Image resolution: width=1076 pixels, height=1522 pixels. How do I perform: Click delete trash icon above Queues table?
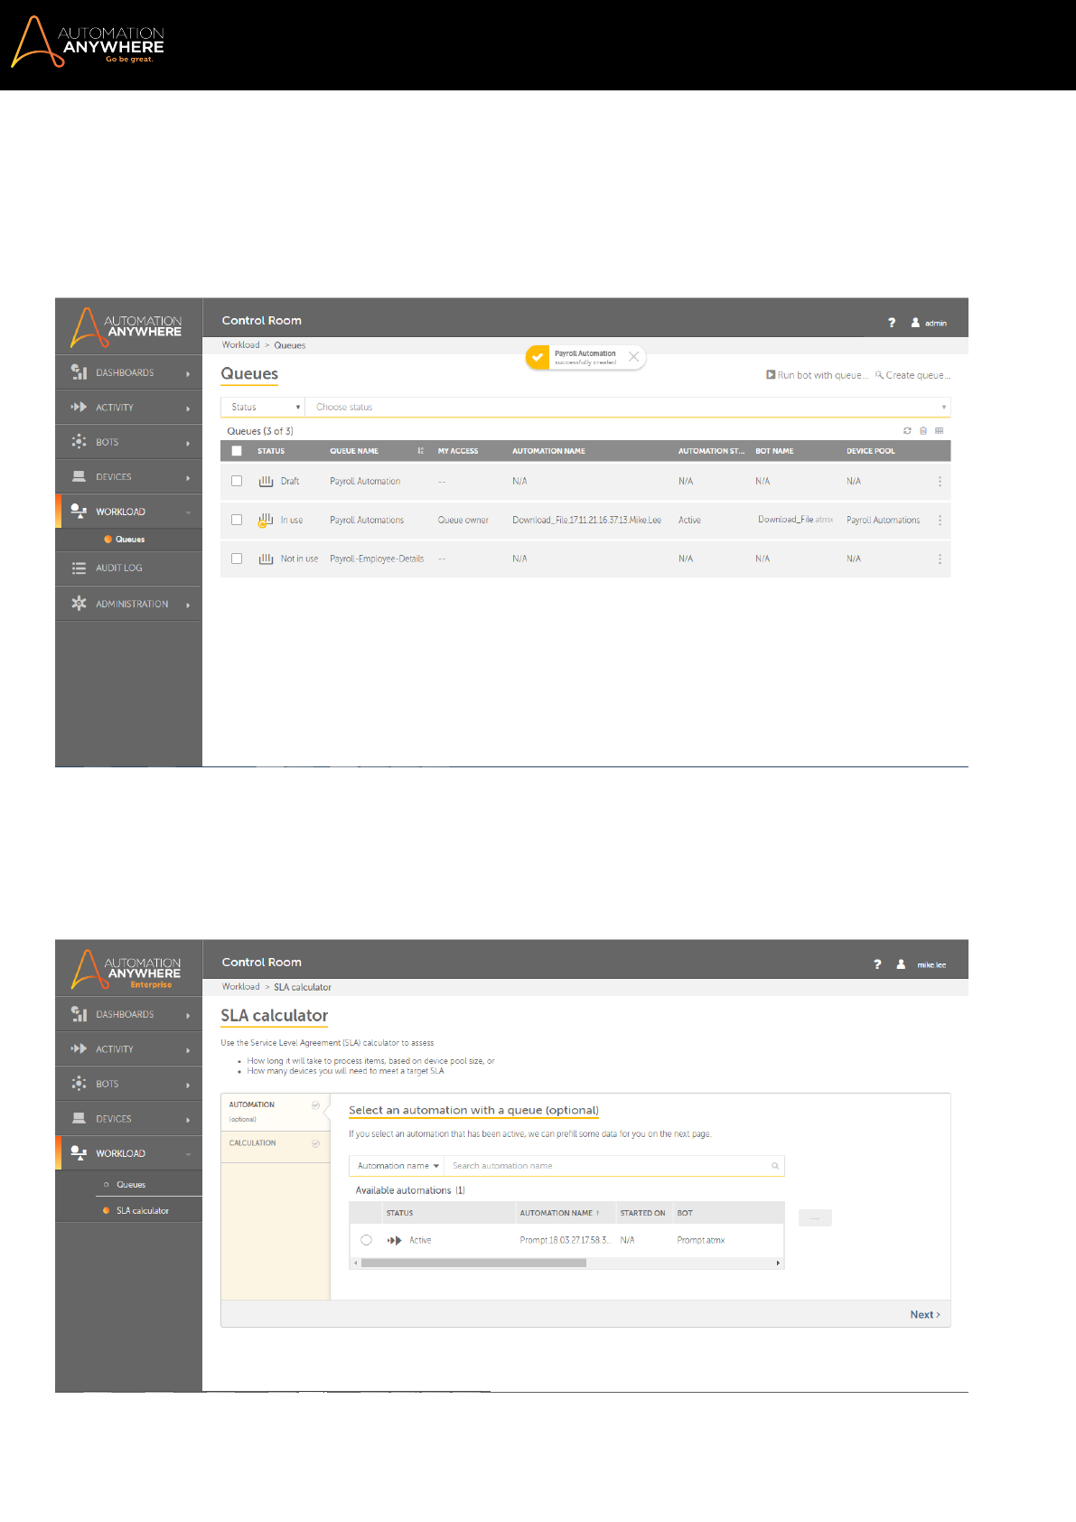(923, 431)
